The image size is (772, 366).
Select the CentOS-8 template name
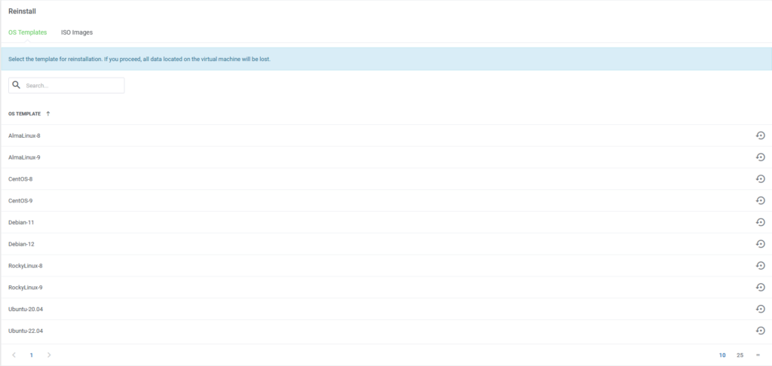tap(20, 179)
